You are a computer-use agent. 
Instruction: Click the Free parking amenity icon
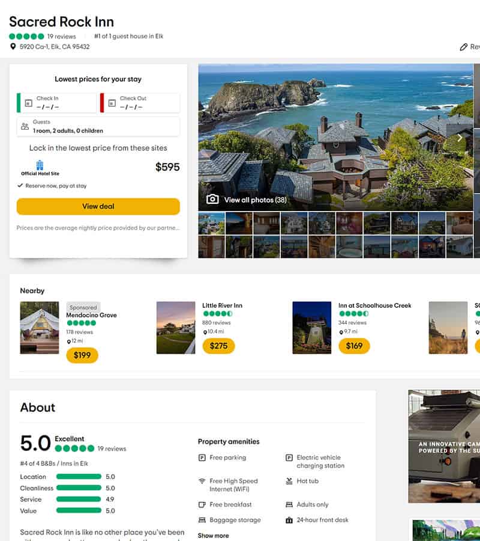tap(203, 457)
